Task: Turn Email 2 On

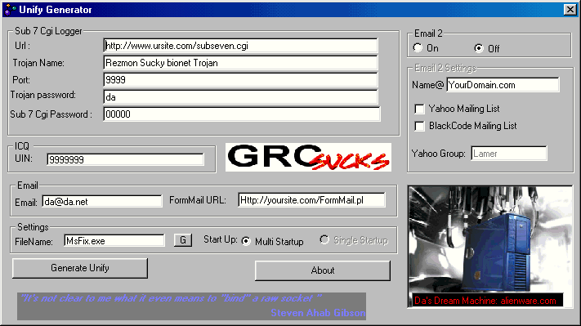Action: point(418,47)
